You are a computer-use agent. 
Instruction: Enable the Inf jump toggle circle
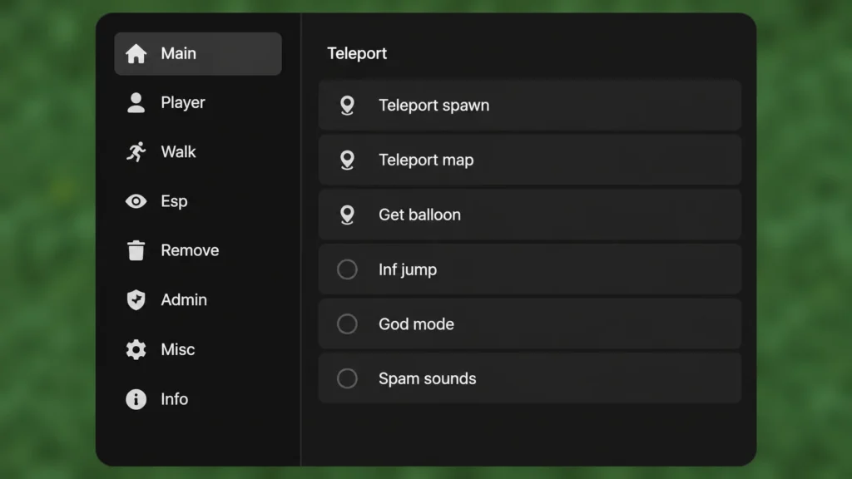coord(347,269)
